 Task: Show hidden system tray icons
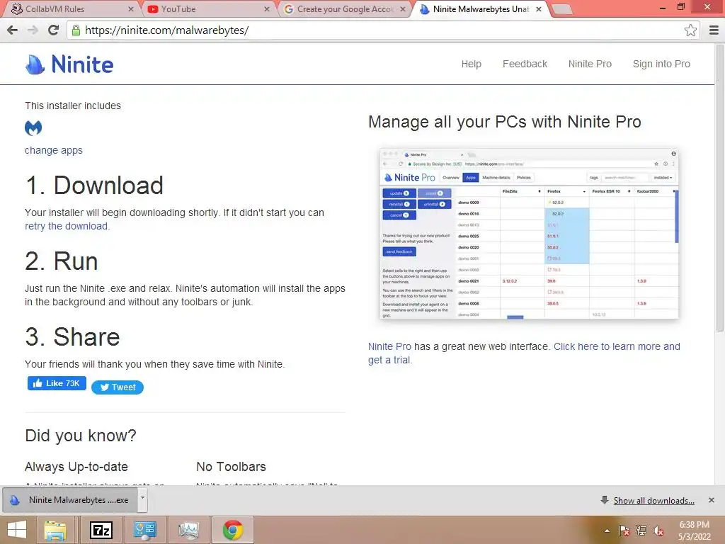(607, 531)
